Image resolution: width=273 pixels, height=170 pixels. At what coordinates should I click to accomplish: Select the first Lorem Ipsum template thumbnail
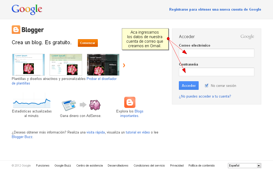(28, 65)
